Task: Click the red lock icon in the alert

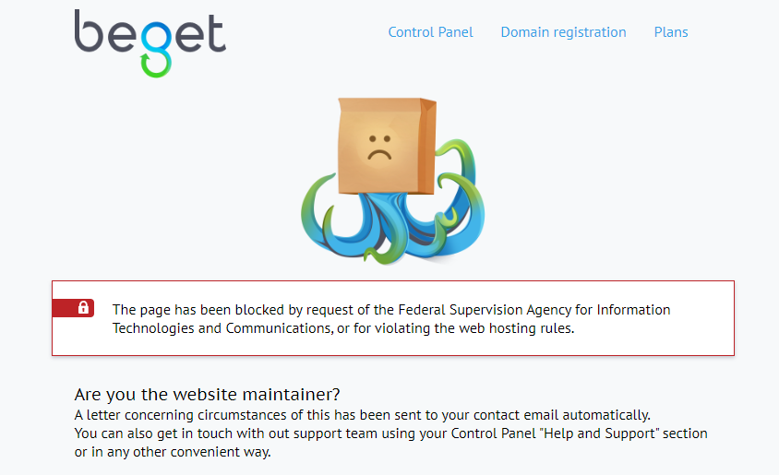Action: pos(83,308)
